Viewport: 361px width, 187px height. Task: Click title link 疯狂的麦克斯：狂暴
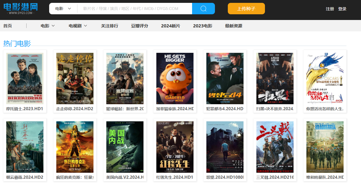(75, 177)
